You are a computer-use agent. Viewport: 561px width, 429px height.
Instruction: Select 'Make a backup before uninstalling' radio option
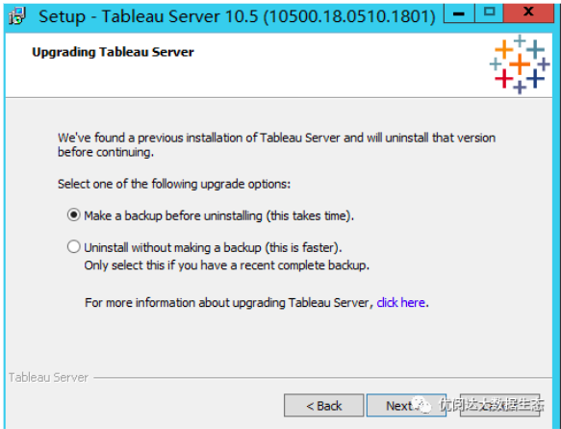(74, 215)
